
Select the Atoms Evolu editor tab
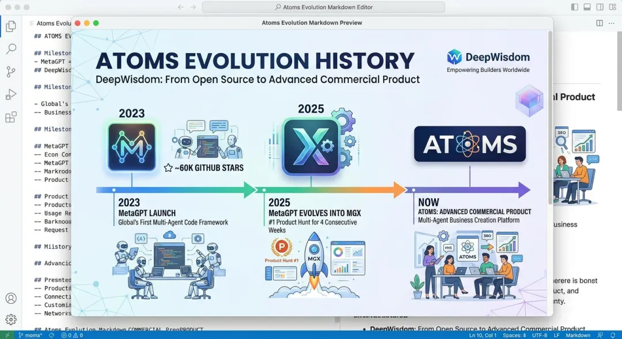[50, 24]
